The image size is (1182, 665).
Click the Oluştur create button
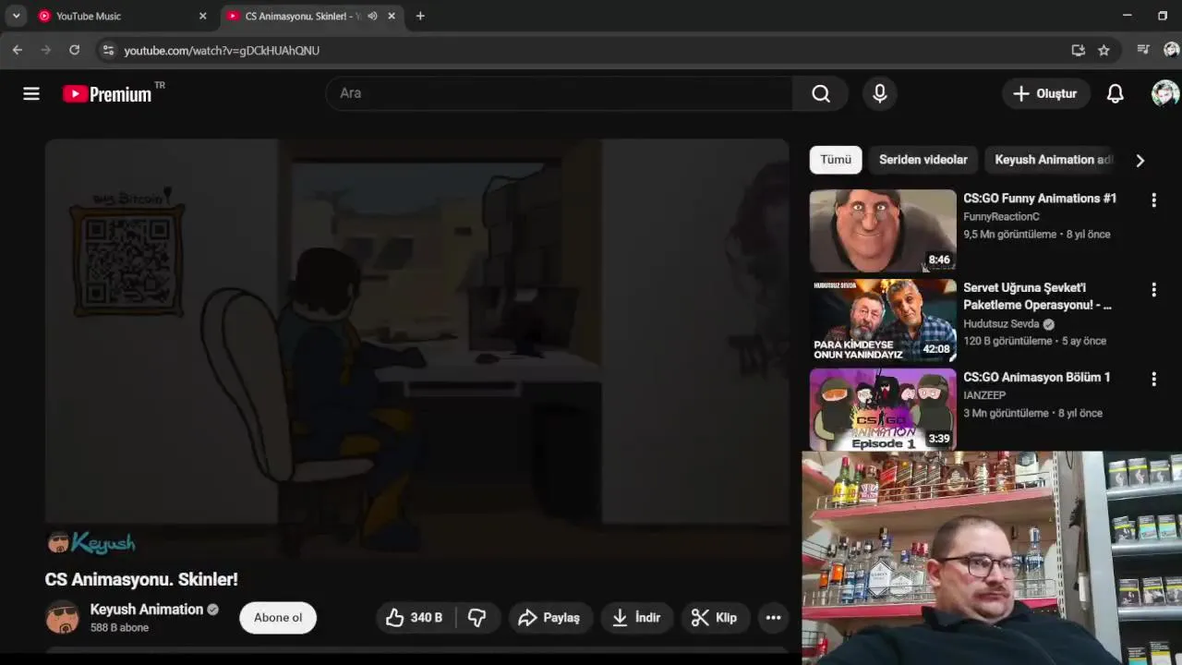coord(1044,93)
